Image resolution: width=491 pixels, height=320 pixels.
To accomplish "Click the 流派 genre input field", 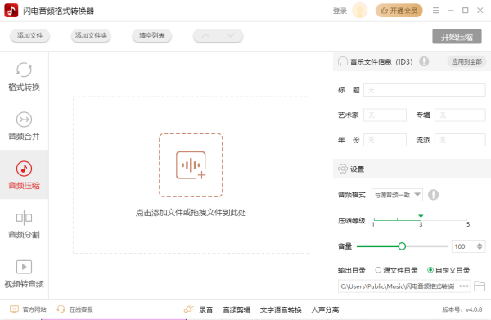I will coord(460,140).
